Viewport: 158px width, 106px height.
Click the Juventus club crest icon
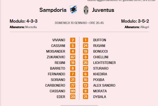(x=86, y=10)
